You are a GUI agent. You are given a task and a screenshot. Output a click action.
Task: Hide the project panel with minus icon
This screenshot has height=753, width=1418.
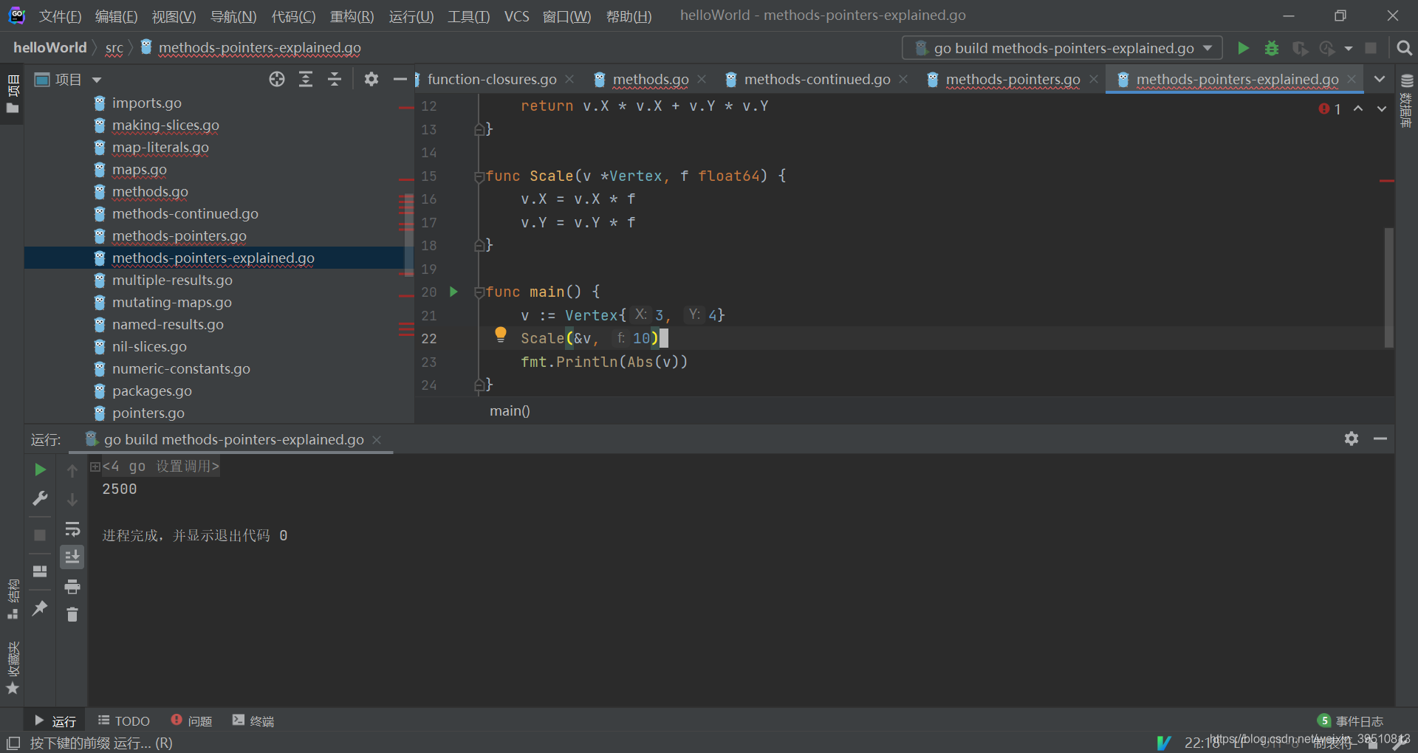[x=400, y=79]
